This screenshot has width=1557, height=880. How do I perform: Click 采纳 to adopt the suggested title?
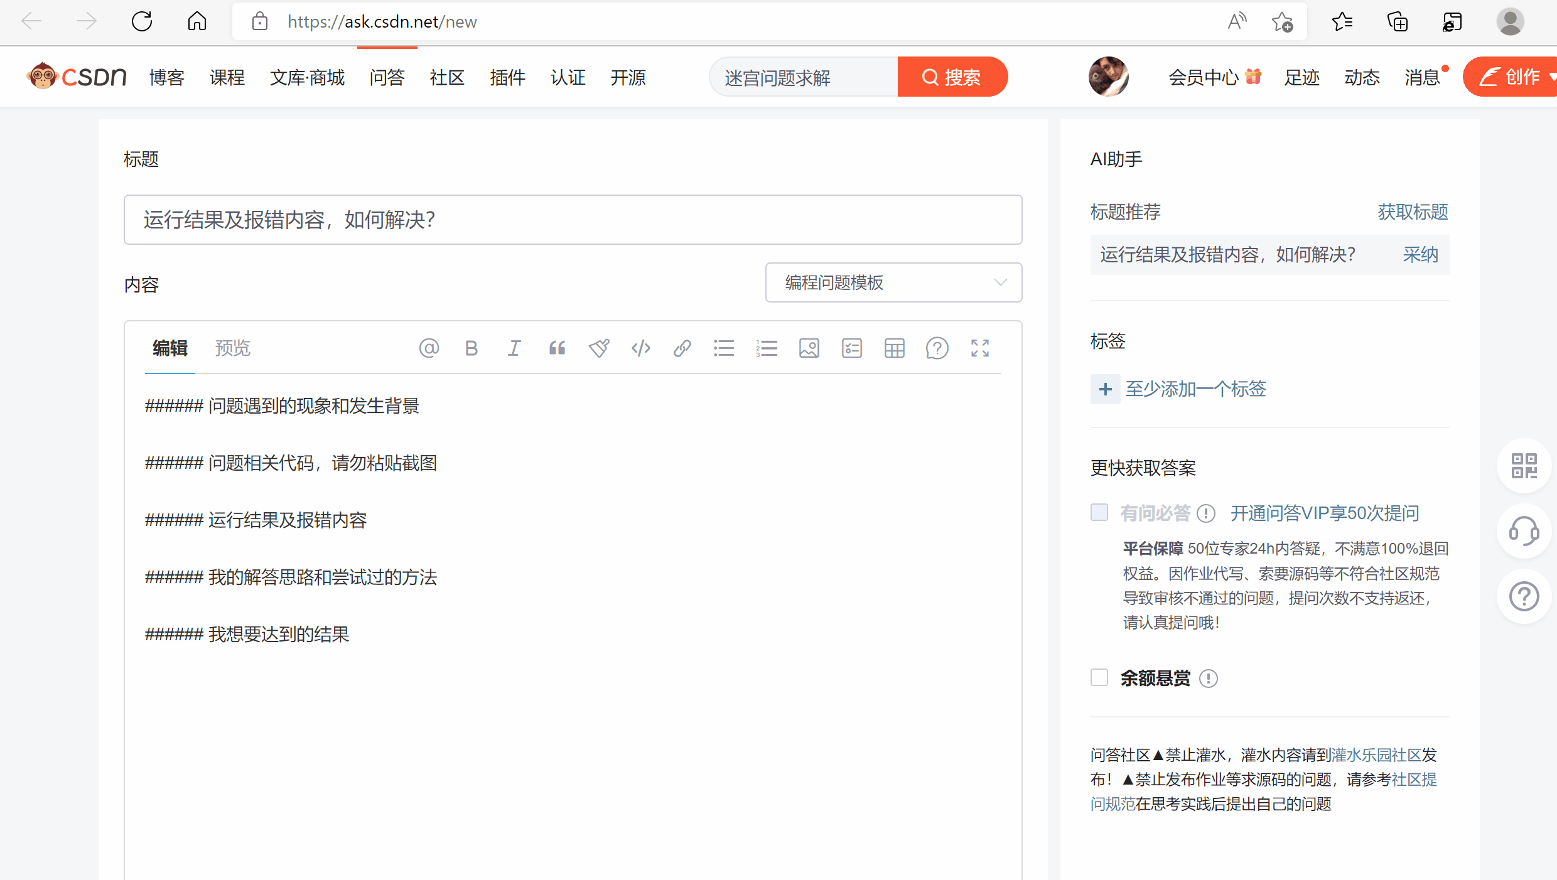(x=1420, y=255)
